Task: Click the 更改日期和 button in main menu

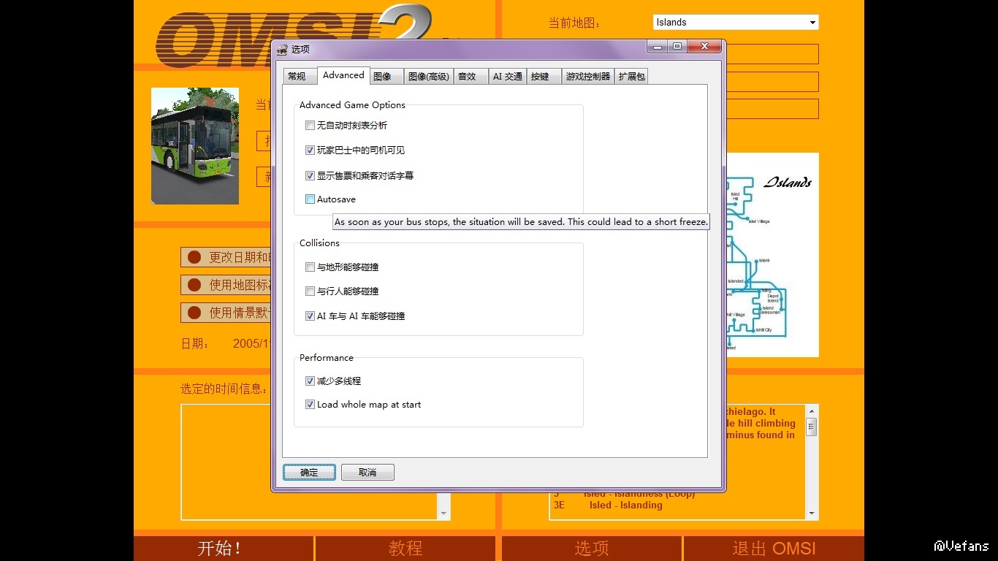Action: [x=226, y=257]
